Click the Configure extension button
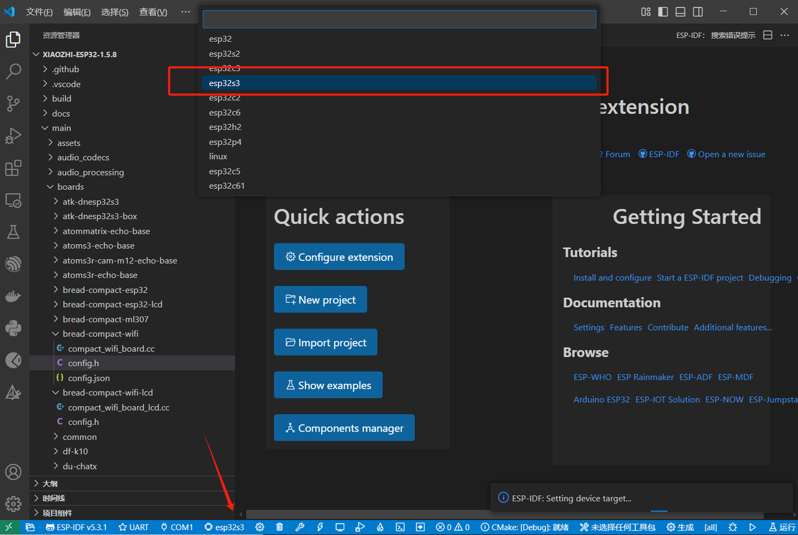The width and height of the screenshot is (798, 535). click(339, 257)
